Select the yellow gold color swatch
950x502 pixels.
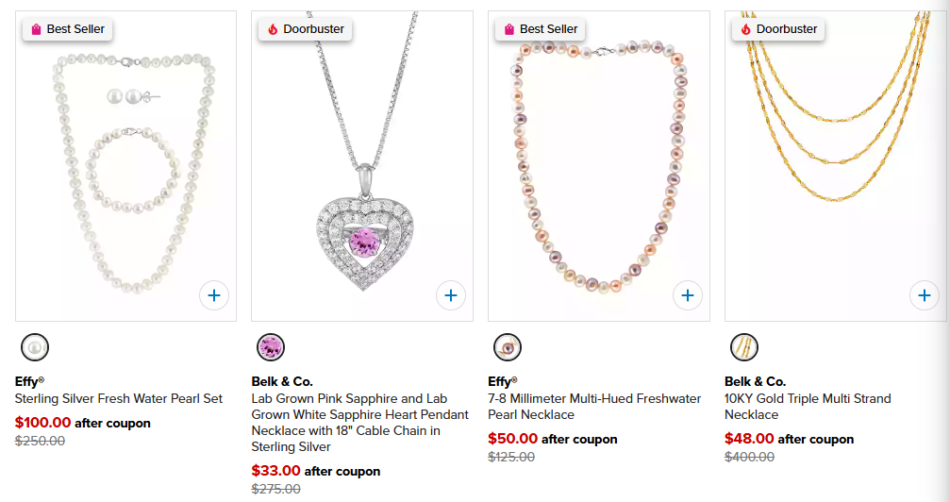(x=744, y=347)
